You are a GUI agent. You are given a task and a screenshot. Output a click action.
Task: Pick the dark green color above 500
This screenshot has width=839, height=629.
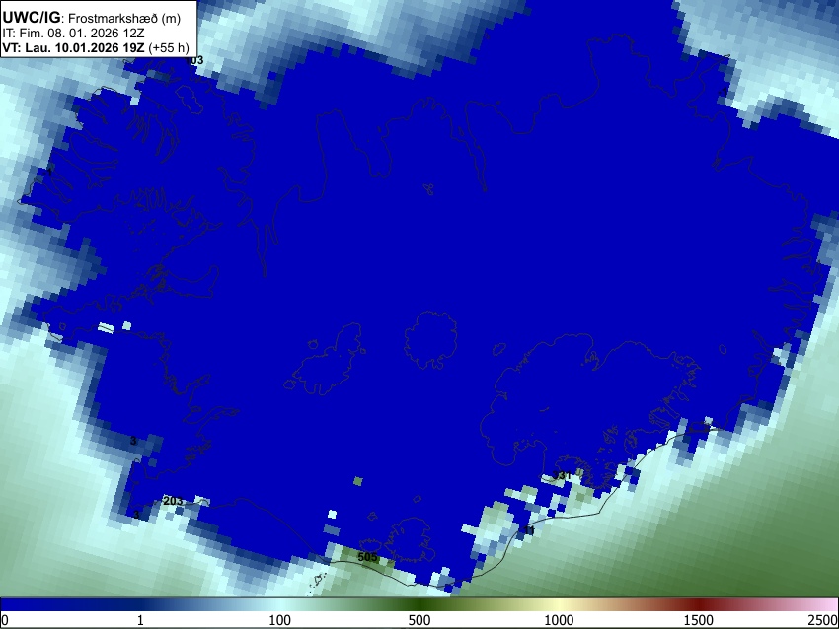[x=419, y=604]
